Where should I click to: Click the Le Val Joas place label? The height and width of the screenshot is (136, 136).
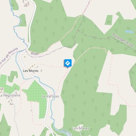coord(51,96)
